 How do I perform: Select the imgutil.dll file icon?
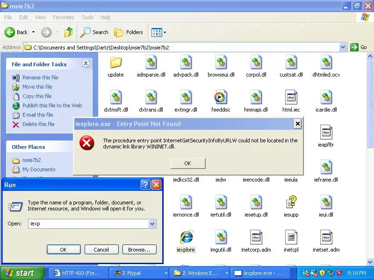(x=221, y=237)
